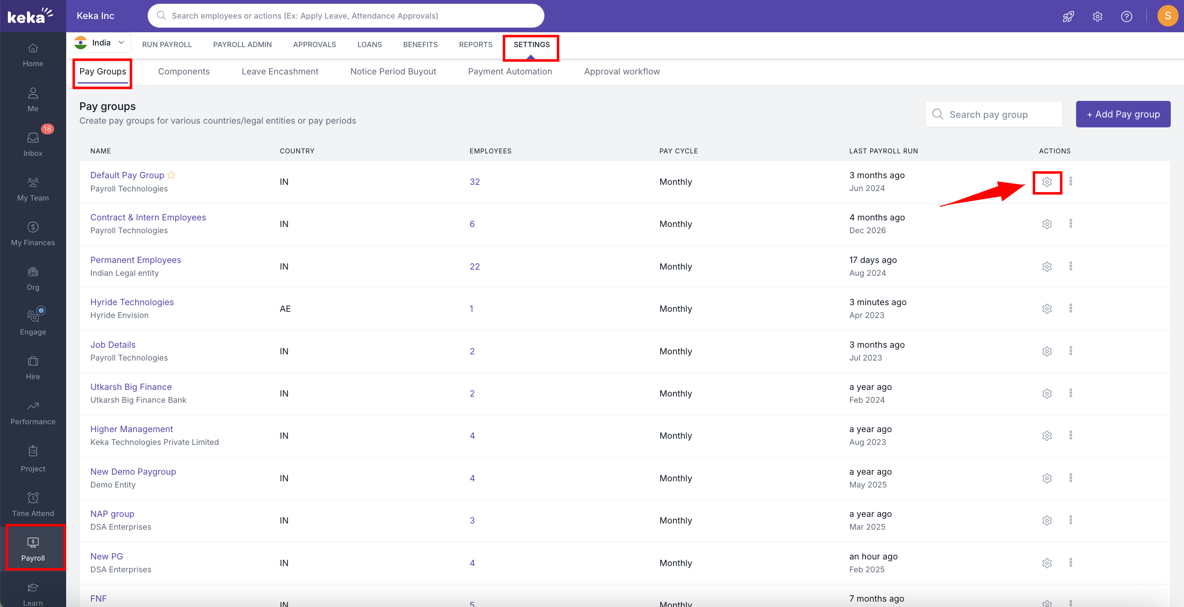Click the Add Pay group button
The height and width of the screenshot is (607, 1184).
point(1123,114)
